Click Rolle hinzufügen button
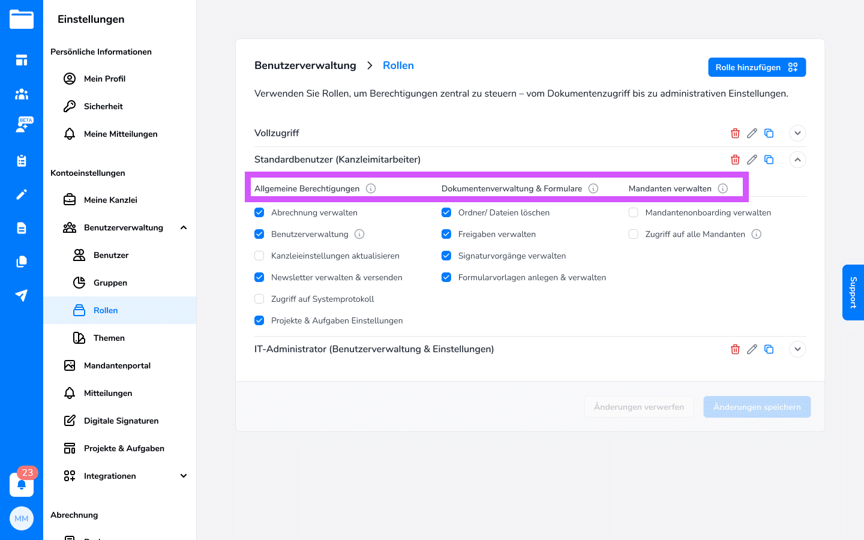This screenshot has width=864, height=540. click(757, 67)
